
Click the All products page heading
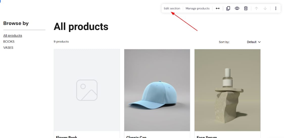pyautogui.click(x=81, y=26)
